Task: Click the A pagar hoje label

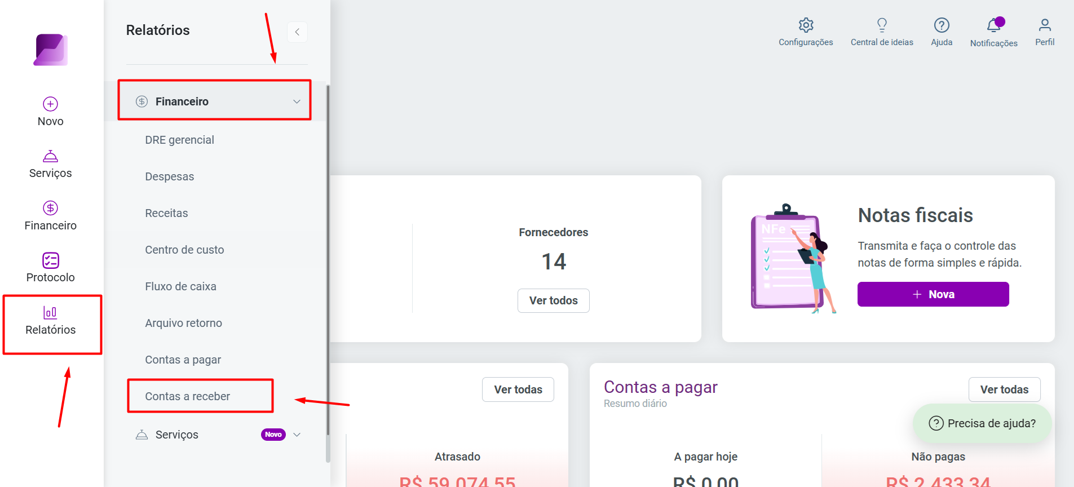Action: [705, 457]
